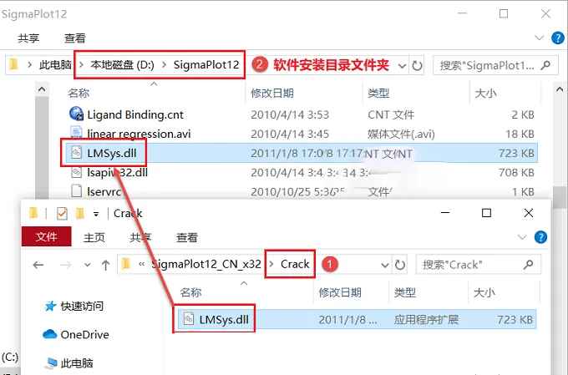Refresh the SigmaPlot12 folder view
568x375 pixels.
[x=417, y=66]
